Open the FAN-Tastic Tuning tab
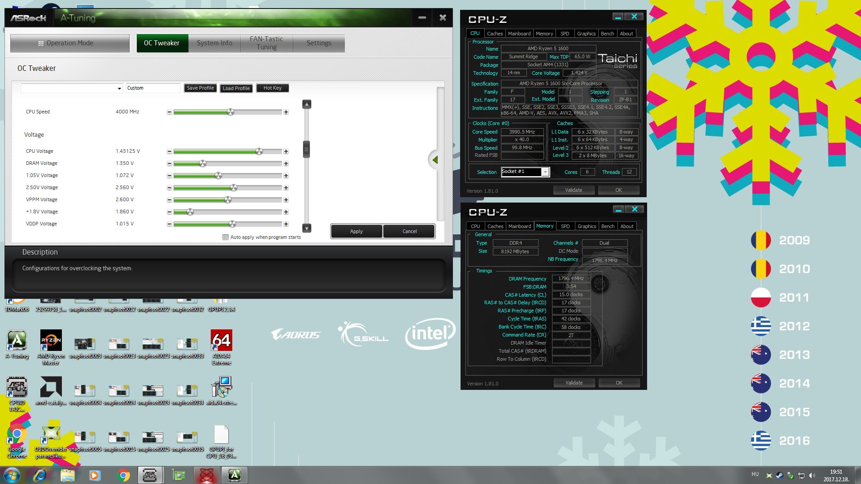The height and width of the screenshot is (484, 861). coord(266,43)
